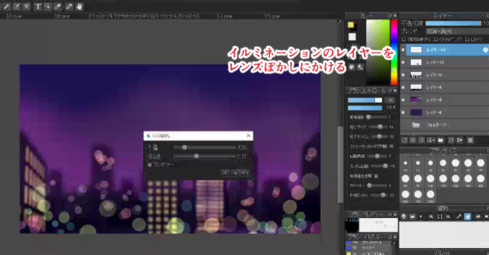Viewport: 489px width, 255px height.
Task: Add a new layer with layer-panel icon
Action: pyautogui.click(x=404, y=140)
